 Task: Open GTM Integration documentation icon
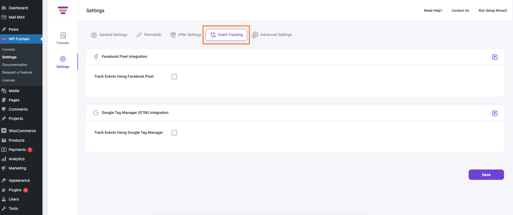(495, 113)
